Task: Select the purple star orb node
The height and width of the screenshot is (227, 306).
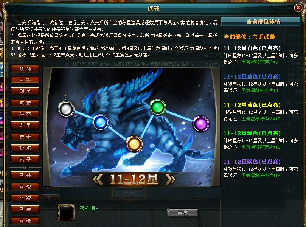Action: (201, 124)
